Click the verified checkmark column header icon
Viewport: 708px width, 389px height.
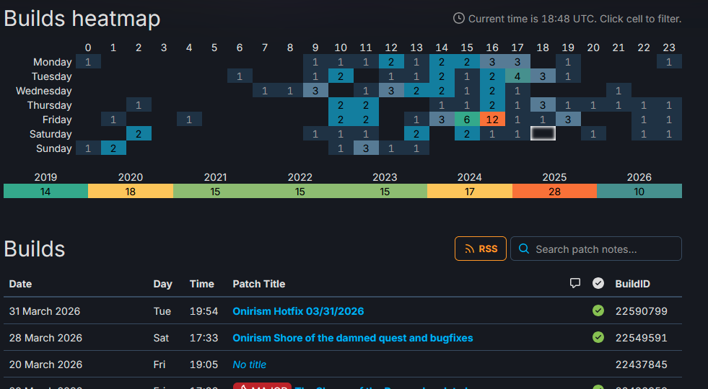[x=598, y=283]
